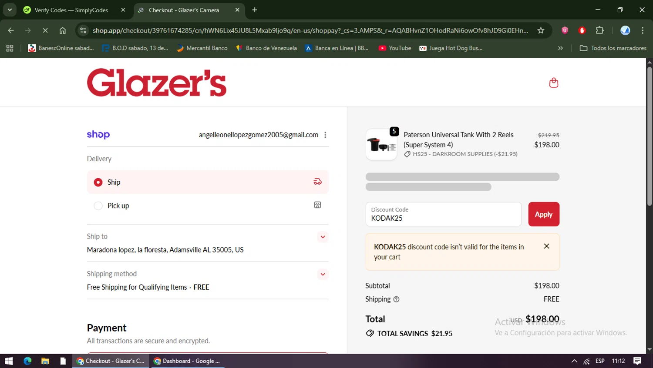This screenshot has height=368, width=653.
Task: Expand the Ship to address section
Action: 323,237
